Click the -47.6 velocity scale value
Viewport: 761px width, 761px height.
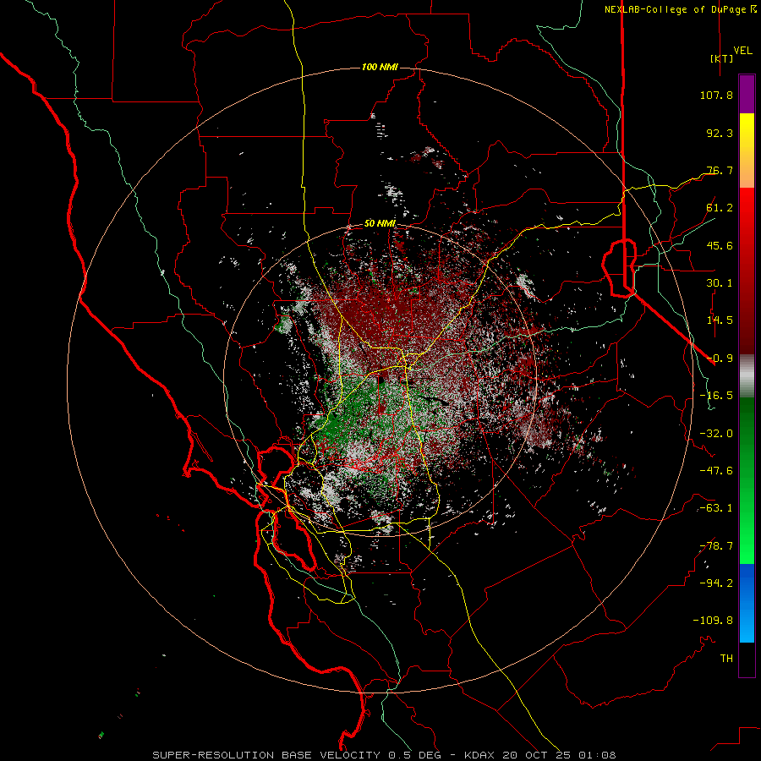(x=716, y=471)
